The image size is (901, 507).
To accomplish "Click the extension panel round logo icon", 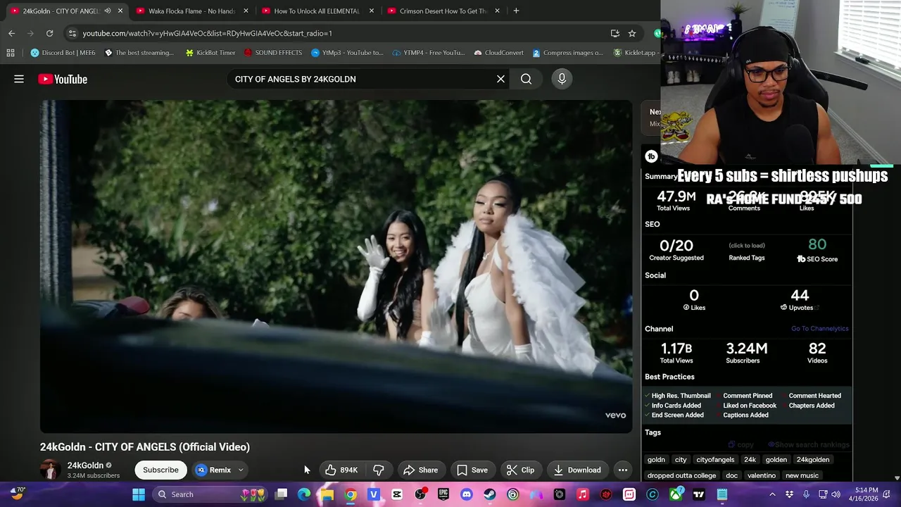I will (651, 156).
